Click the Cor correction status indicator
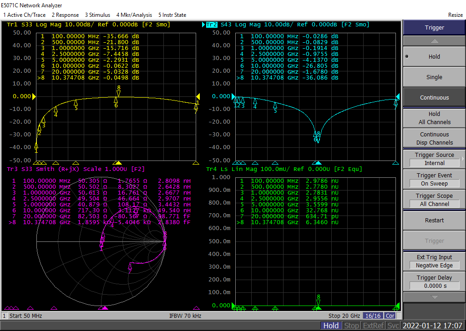Screen dimensions: 466x331 [x=390, y=316]
